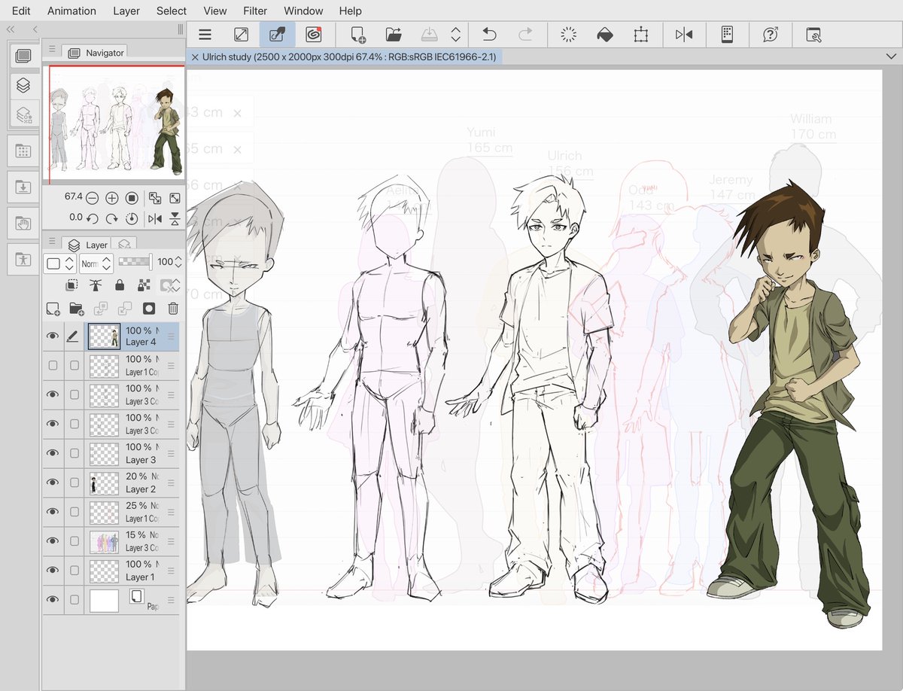Viewport: 903px width, 691px height.
Task: Click the Clip Studio spiral logo icon
Action: (314, 35)
